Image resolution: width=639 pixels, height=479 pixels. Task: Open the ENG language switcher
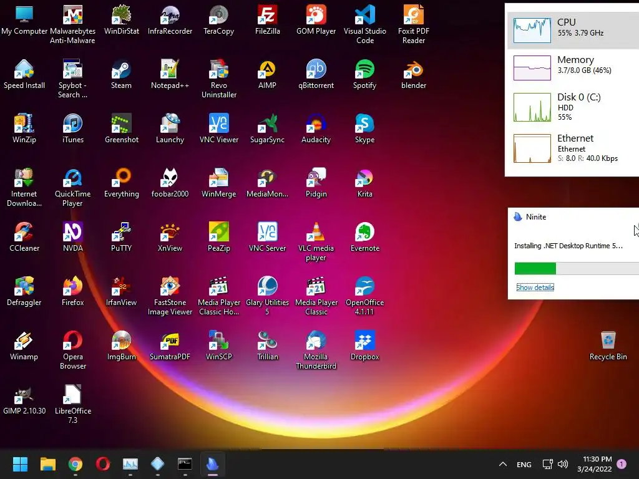(524, 464)
